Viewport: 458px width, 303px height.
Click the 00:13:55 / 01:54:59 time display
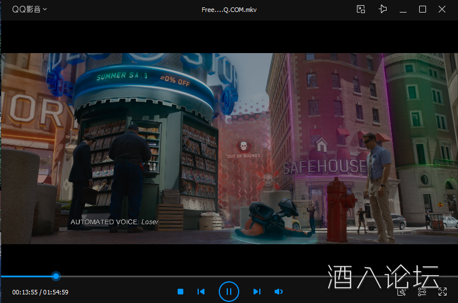[41, 292]
